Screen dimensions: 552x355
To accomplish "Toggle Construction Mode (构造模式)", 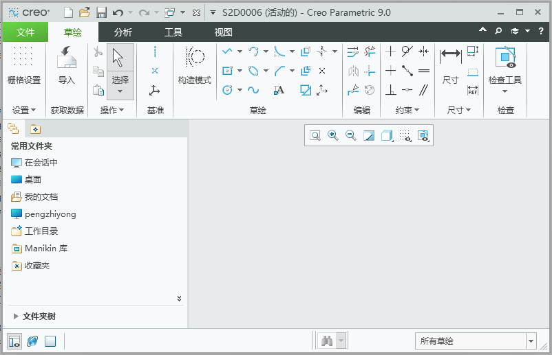I will pyautogui.click(x=194, y=65).
